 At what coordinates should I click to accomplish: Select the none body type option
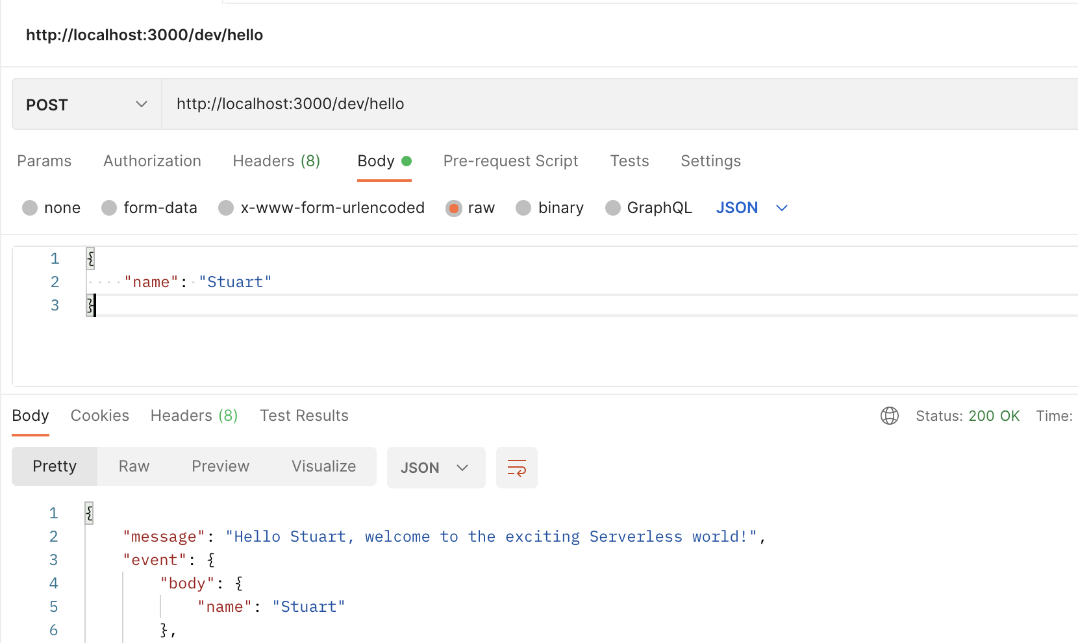click(30, 208)
